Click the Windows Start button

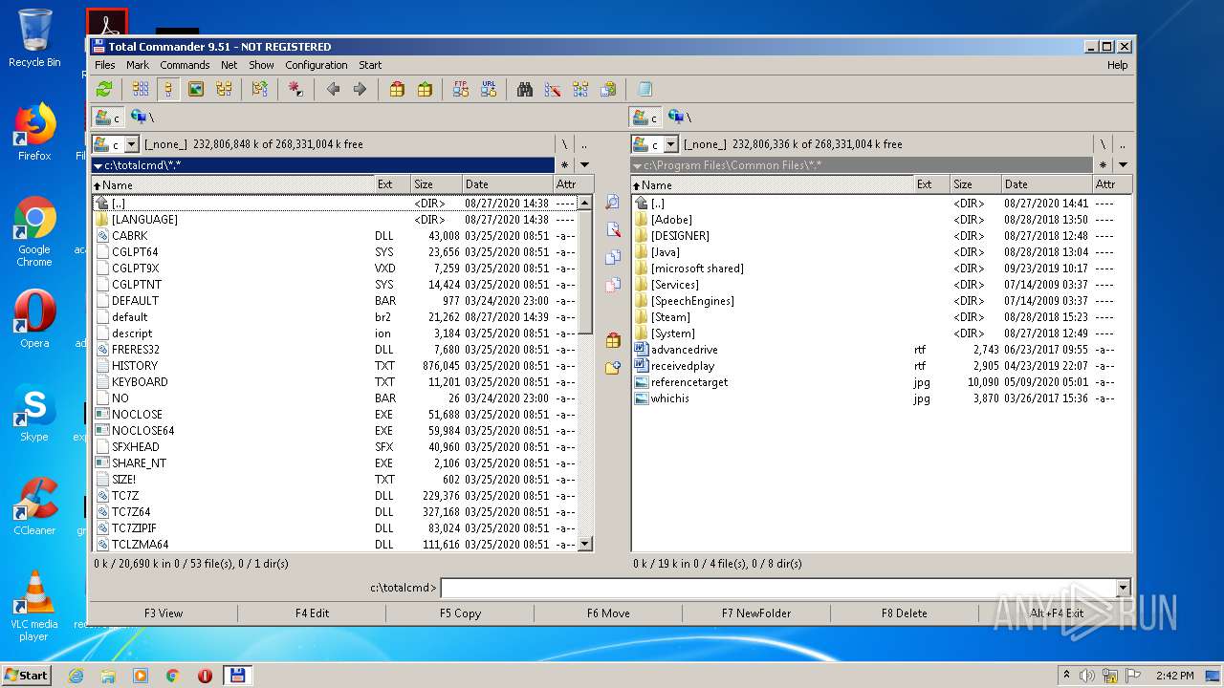pyautogui.click(x=27, y=676)
